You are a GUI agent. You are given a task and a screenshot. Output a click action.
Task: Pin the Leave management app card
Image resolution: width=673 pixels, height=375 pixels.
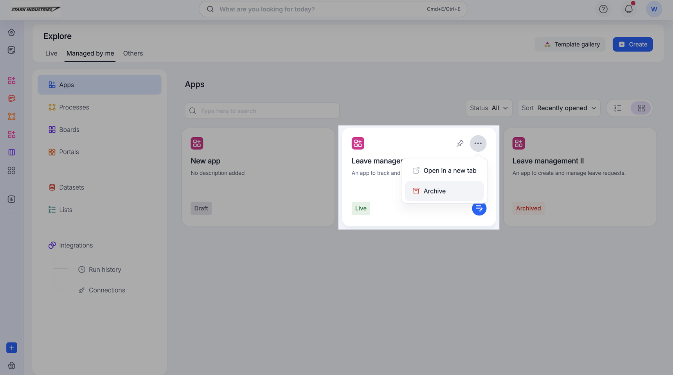[x=460, y=144]
